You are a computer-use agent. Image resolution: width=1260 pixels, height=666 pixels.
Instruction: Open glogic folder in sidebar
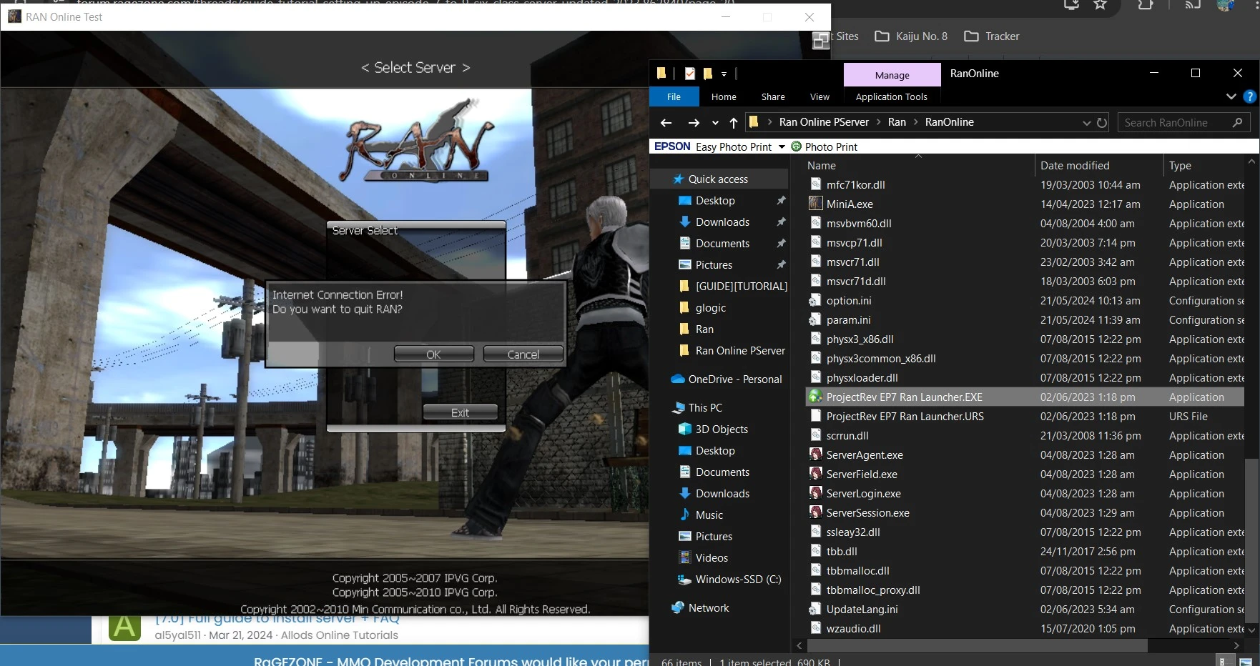click(710, 308)
